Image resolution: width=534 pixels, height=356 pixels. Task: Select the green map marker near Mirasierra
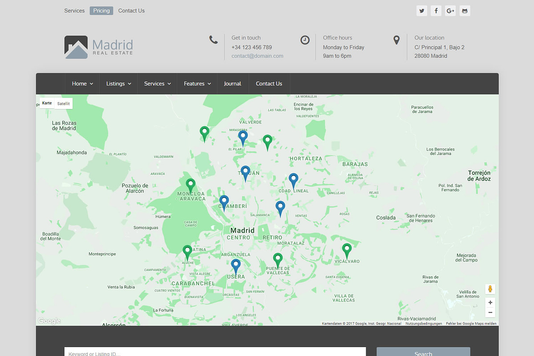pyautogui.click(x=204, y=133)
